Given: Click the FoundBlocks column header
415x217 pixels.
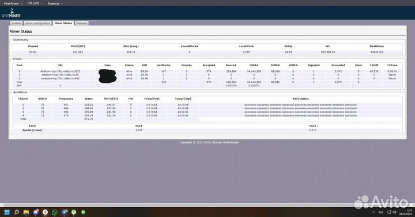Looking at the screenshot, I should [189, 46].
